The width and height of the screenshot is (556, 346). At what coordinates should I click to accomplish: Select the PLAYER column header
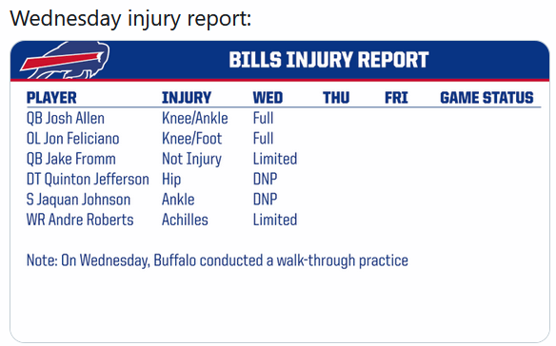(51, 98)
